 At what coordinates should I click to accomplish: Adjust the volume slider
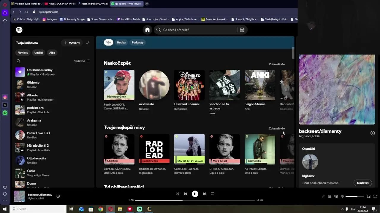tap(355, 196)
